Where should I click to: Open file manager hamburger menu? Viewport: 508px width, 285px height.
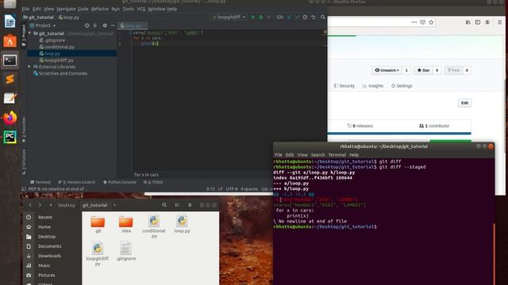coord(190,205)
